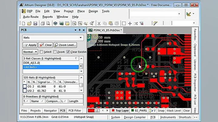
Task: Switch to the PCB Filter tab
Action: (x=75, y=111)
